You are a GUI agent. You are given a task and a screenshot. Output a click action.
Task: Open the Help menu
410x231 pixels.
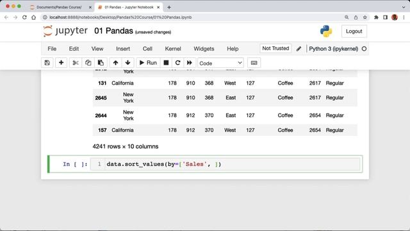coord(233,49)
